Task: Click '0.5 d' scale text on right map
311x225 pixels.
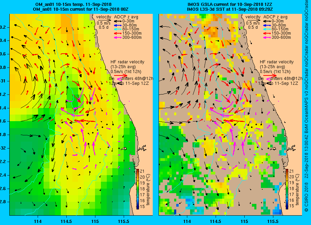Action: [x=253, y=27]
